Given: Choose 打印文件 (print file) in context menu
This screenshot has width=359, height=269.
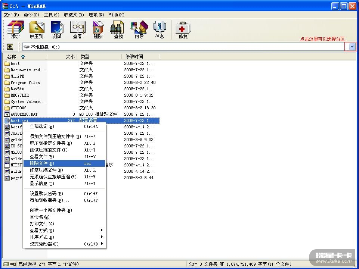Looking at the screenshot, I should tap(64, 224).
